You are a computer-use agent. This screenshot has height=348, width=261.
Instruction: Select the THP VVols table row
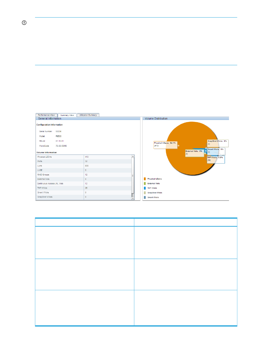pos(84,188)
